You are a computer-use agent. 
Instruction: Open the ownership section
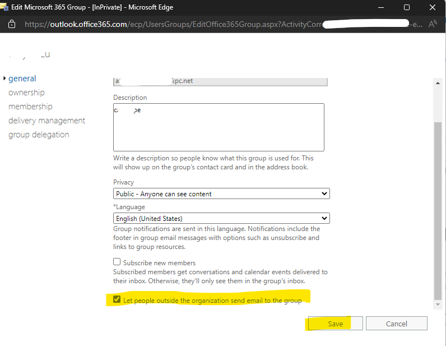pyautogui.click(x=26, y=93)
